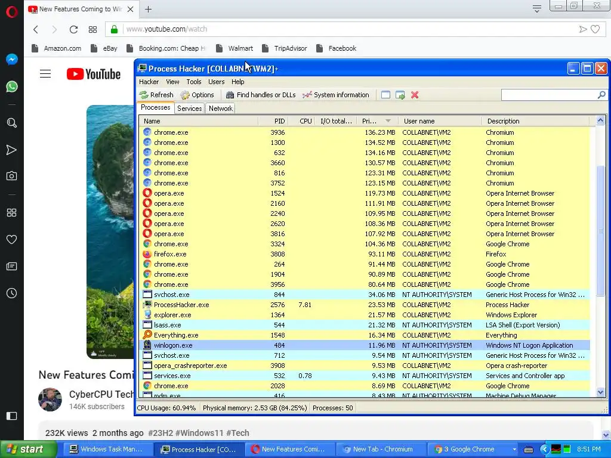Close the New Features YouTube tab
Image resolution: width=611 pixels, height=458 pixels.
131,9
